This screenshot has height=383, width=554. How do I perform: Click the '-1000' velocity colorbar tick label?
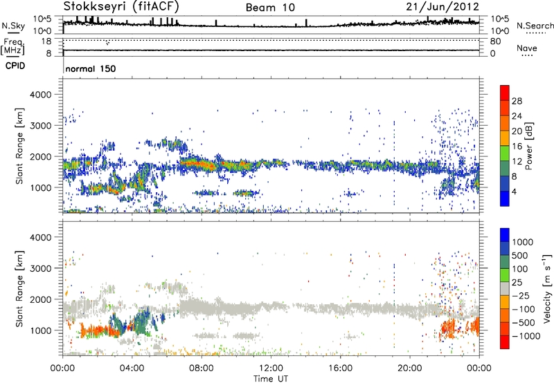pos(526,336)
